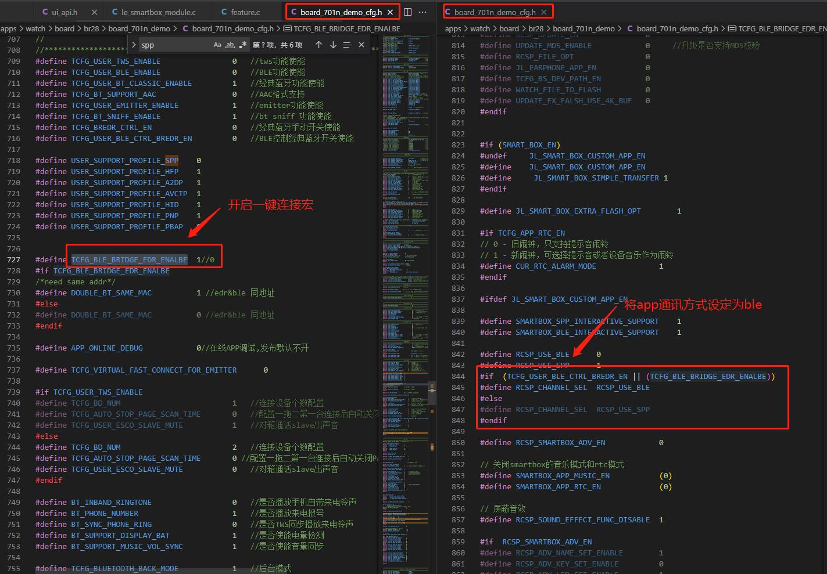Click the C file icon on le_smartbox_module.c tab
Image resolution: width=827 pixels, height=574 pixels.
[115, 12]
